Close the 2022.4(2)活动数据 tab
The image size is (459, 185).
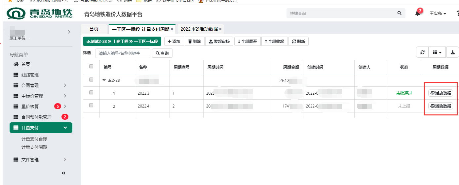click(x=220, y=29)
